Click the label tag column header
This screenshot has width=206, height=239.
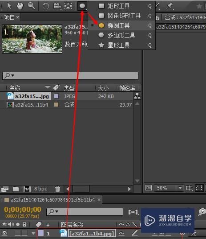click(56, 88)
